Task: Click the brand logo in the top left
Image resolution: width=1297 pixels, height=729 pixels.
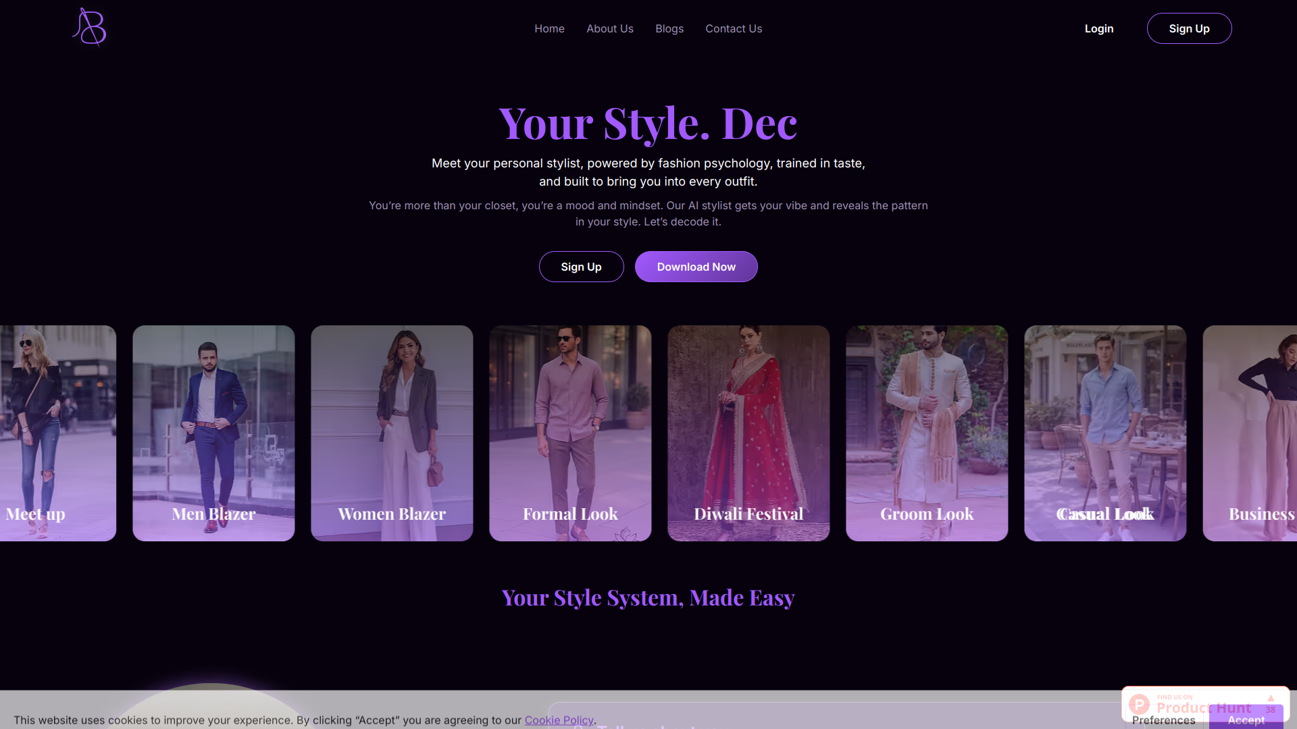Action: point(89,28)
